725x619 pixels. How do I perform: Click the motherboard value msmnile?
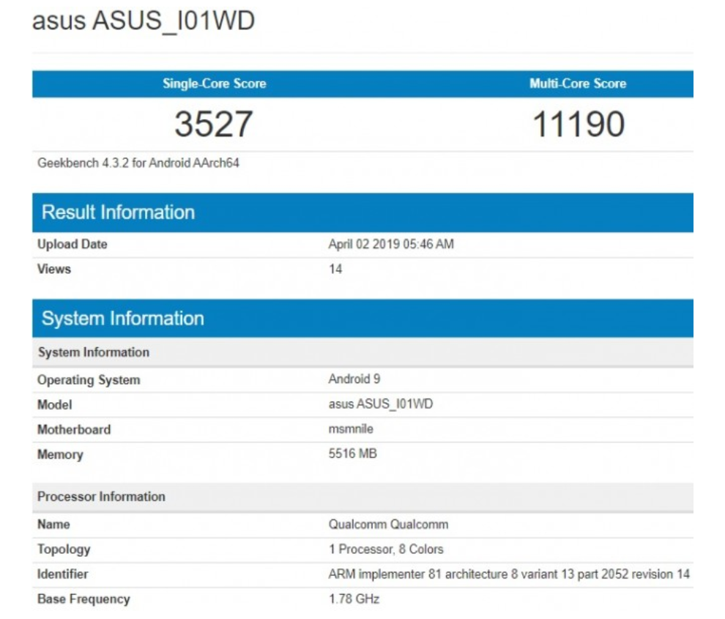click(351, 429)
